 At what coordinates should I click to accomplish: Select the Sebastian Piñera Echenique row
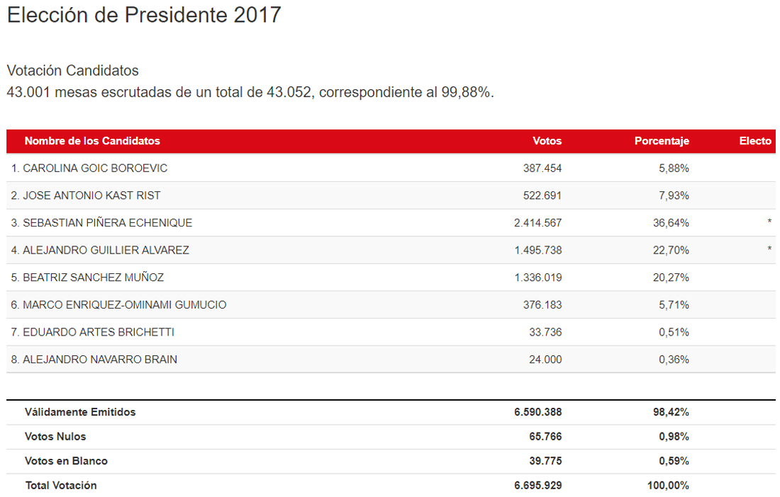point(391,223)
